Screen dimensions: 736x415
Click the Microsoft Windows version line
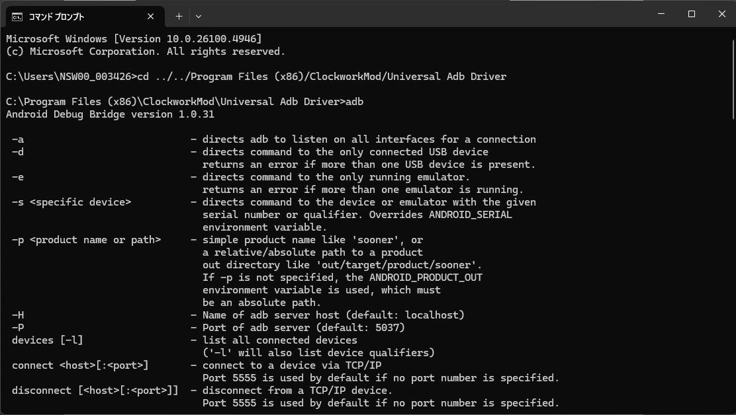coord(134,39)
